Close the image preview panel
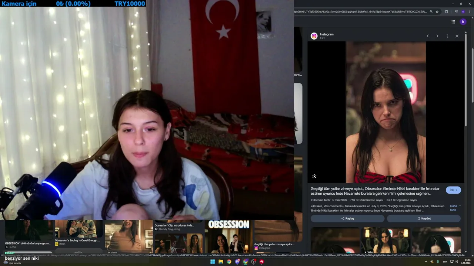The width and height of the screenshot is (474, 266). coord(457,36)
